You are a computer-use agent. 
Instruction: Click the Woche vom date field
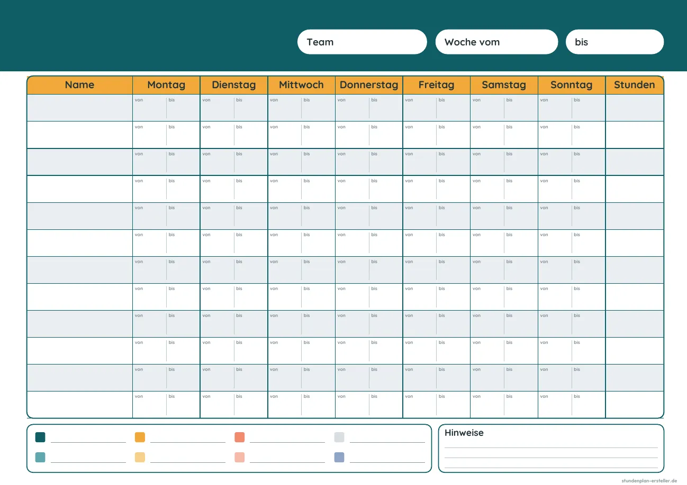point(496,42)
